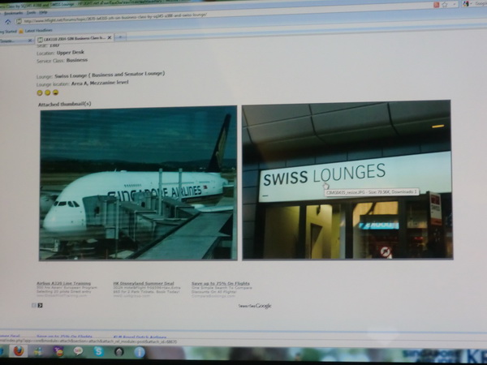487x365 pixels.
Task: Click the Google ads logo text
Action: click(255, 306)
